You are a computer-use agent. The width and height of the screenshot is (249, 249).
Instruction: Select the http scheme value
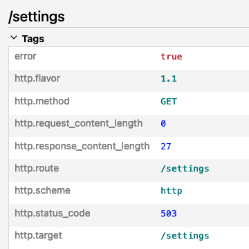coord(172,192)
